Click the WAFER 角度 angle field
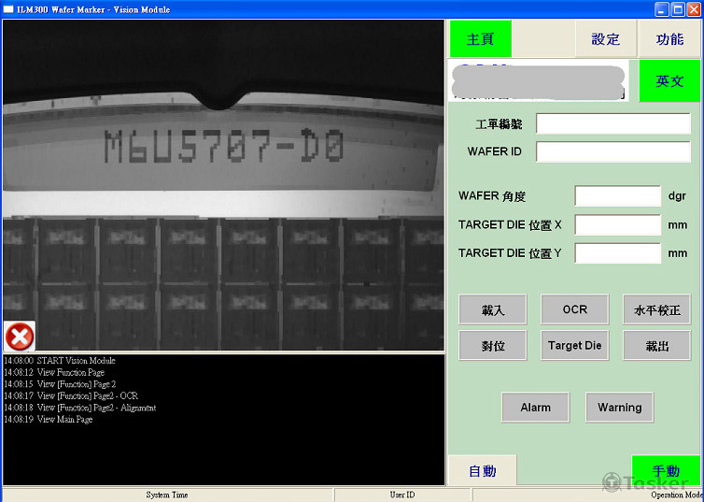This screenshot has height=502, width=704. pos(617,196)
